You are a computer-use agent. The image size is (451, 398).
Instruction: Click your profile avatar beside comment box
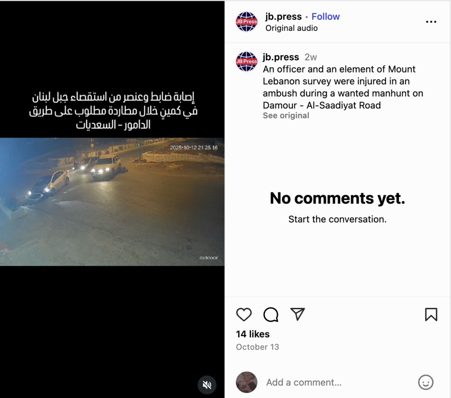(247, 382)
